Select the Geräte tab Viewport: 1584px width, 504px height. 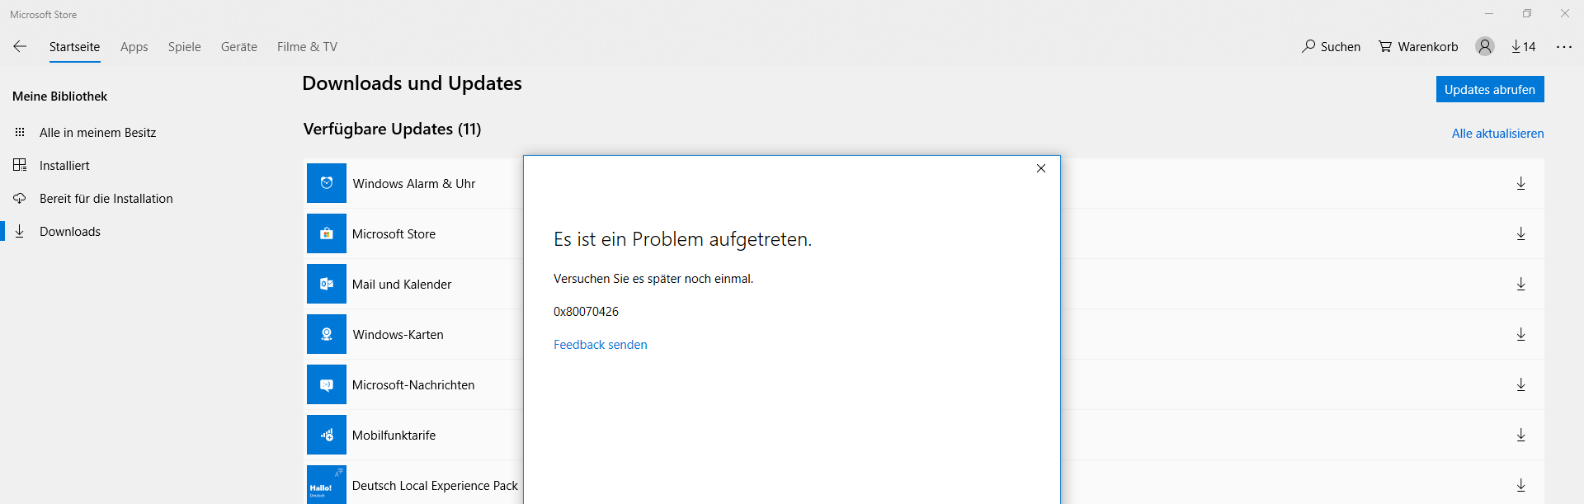239,47
